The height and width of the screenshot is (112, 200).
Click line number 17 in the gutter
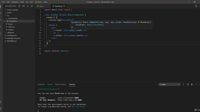click(40, 51)
